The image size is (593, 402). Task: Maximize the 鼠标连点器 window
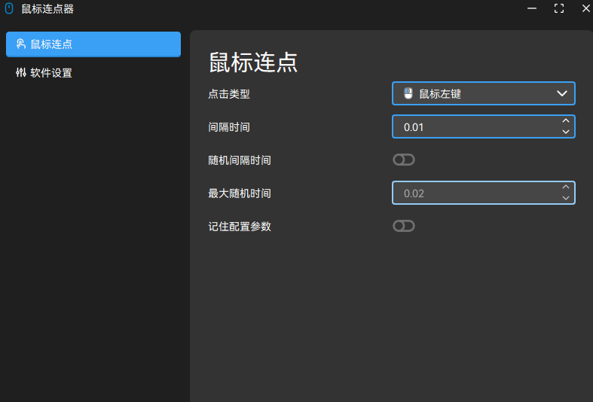[x=559, y=9]
